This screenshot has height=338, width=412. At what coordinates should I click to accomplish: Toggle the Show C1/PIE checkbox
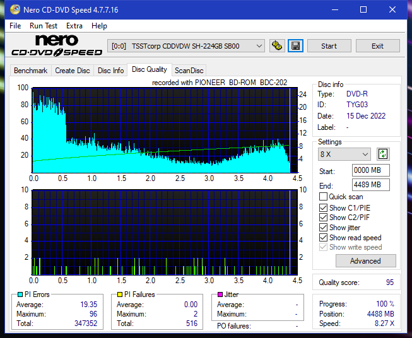click(x=323, y=207)
